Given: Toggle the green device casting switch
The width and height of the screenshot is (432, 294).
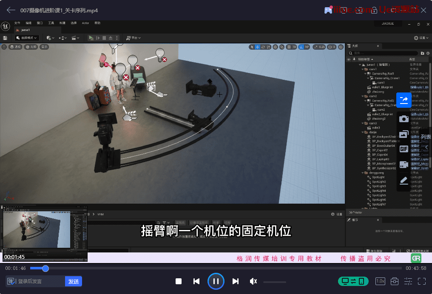Looking at the screenshot, I should coord(353,281).
